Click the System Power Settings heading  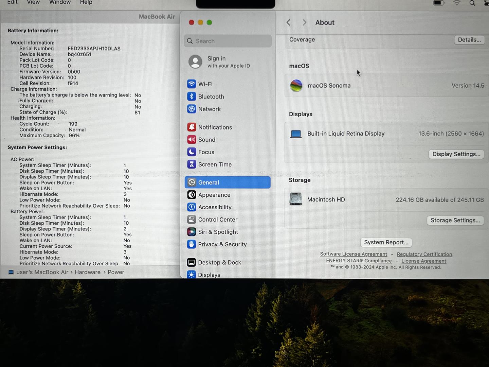click(37, 147)
